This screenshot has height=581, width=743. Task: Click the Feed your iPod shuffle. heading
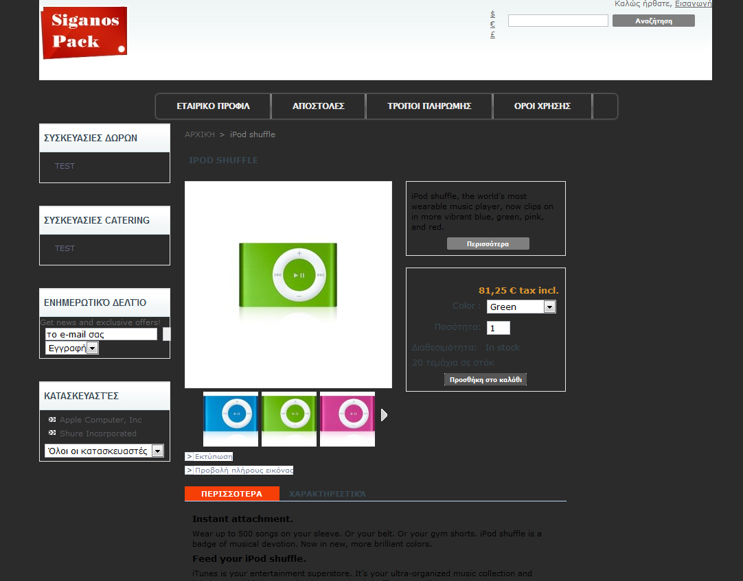click(x=249, y=559)
